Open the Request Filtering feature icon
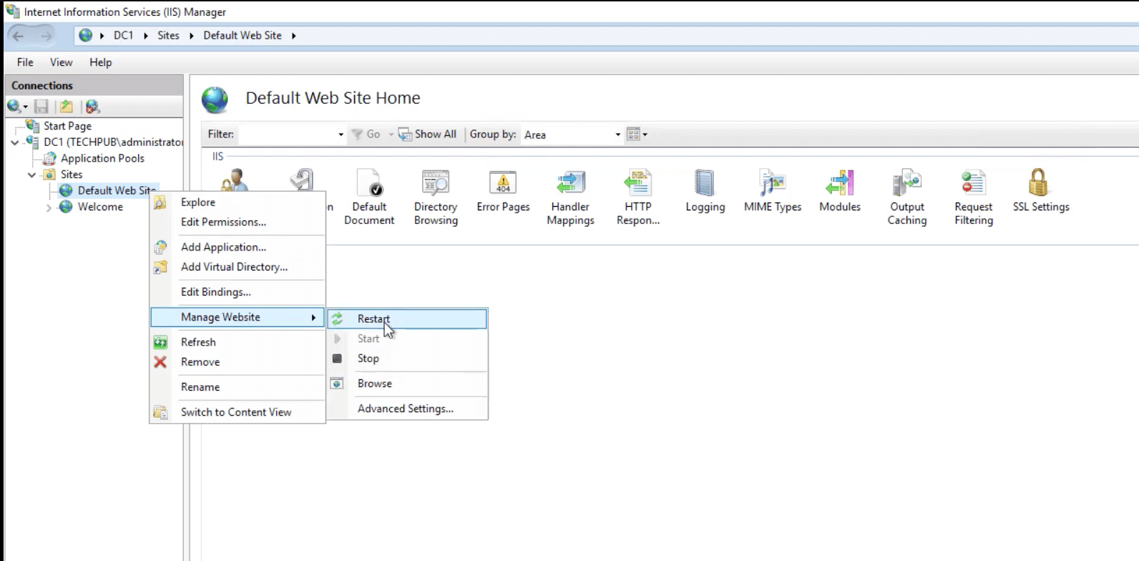The image size is (1139, 561). (x=973, y=183)
